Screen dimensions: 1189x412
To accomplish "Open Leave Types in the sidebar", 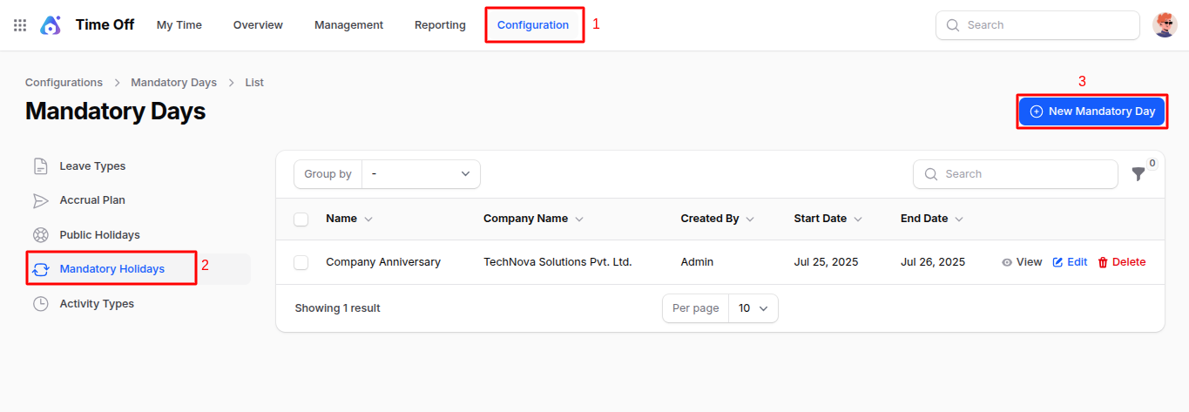I will click(x=92, y=166).
